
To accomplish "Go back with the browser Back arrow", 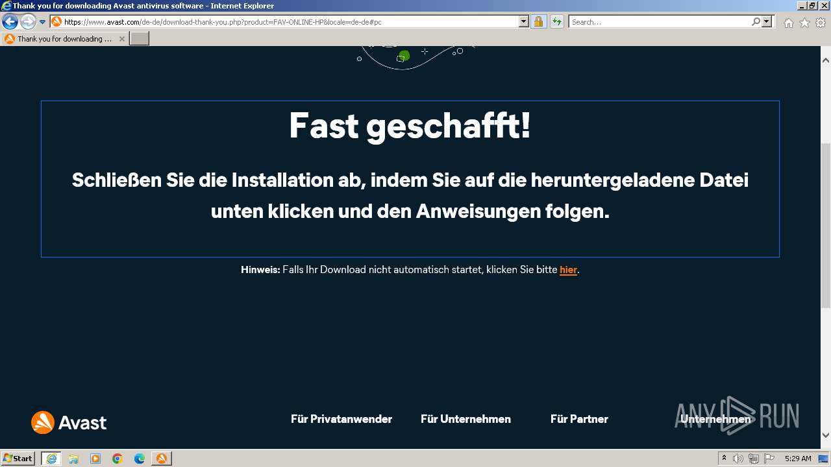I will (10, 22).
